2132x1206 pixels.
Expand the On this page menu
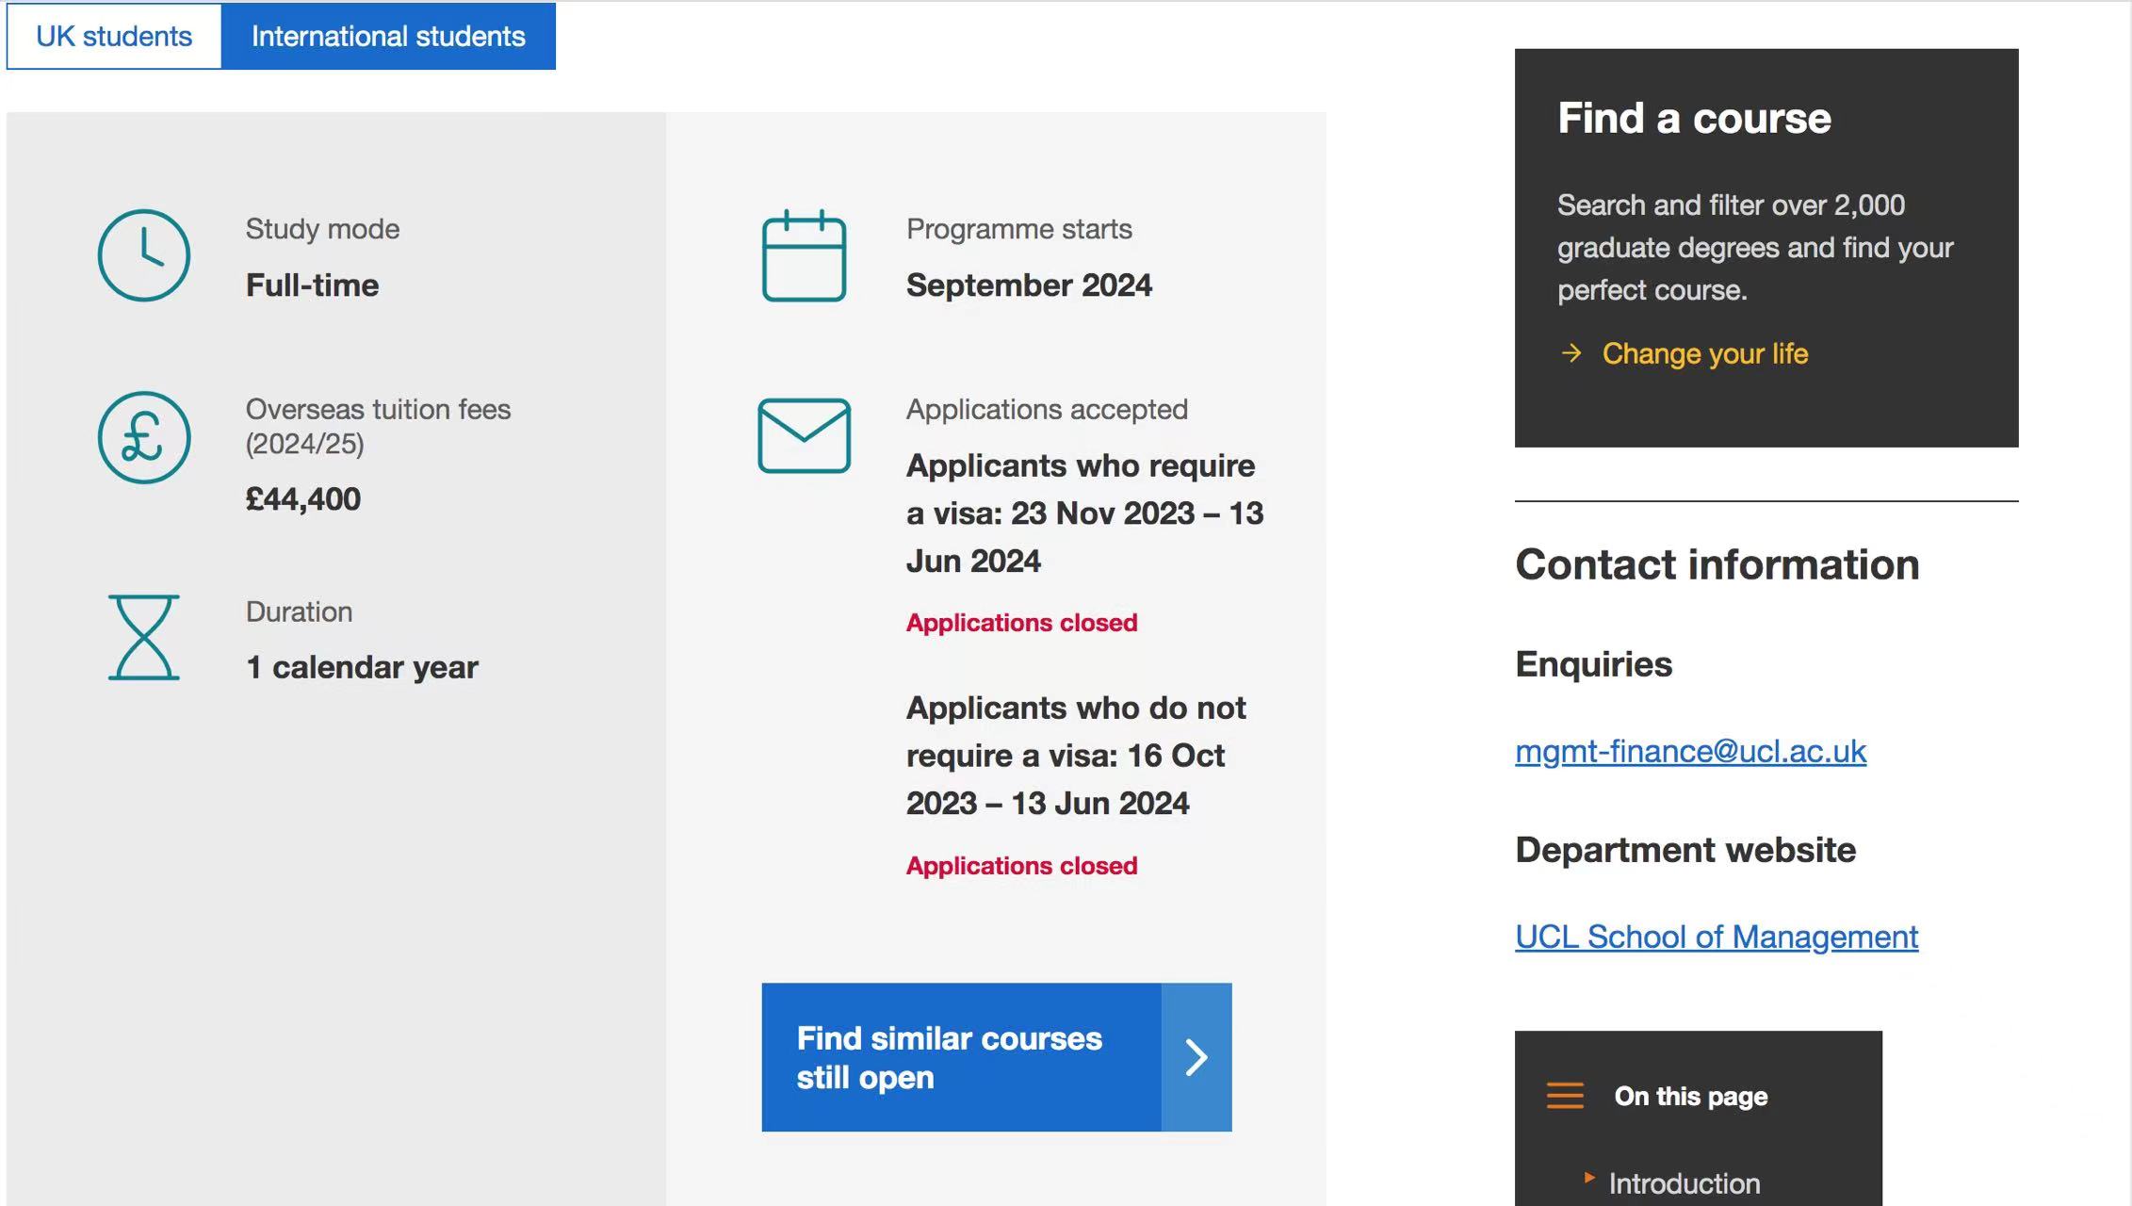(1690, 1097)
